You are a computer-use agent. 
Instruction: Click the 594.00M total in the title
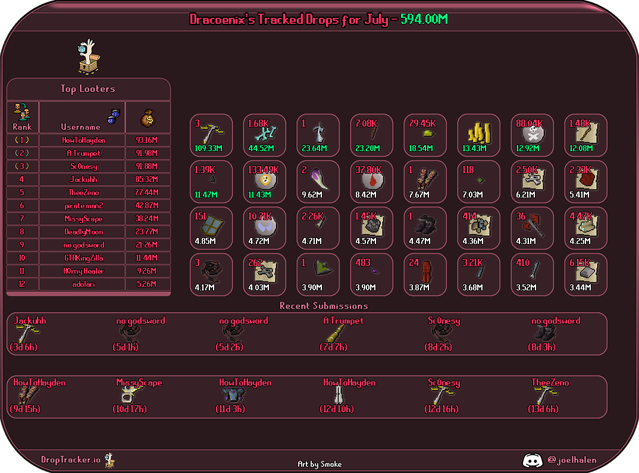click(424, 19)
